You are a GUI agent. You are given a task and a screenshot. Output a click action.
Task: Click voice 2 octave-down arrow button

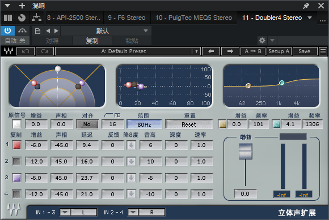[132, 161]
